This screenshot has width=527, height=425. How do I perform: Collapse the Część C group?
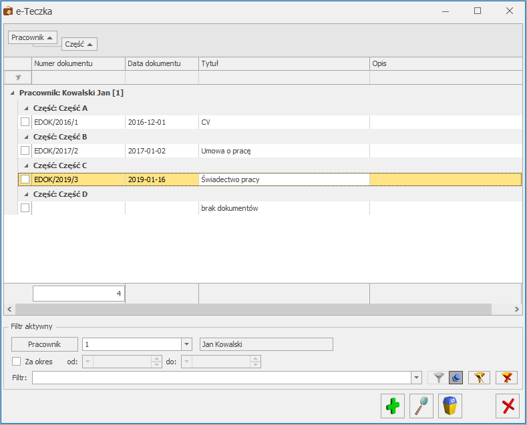pos(26,166)
